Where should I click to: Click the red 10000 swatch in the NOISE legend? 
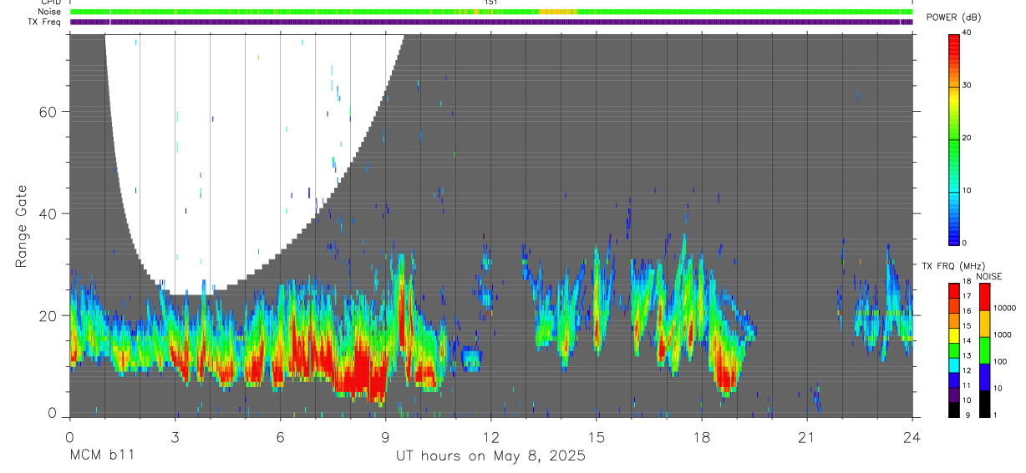pyautogui.click(x=984, y=296)
